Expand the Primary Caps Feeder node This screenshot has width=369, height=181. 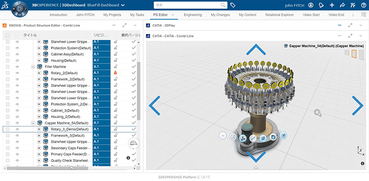click(39, 154)
